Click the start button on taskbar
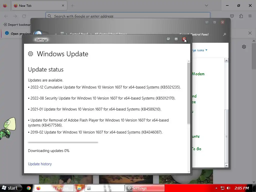256x192 pixels. (x=11, y=188)
